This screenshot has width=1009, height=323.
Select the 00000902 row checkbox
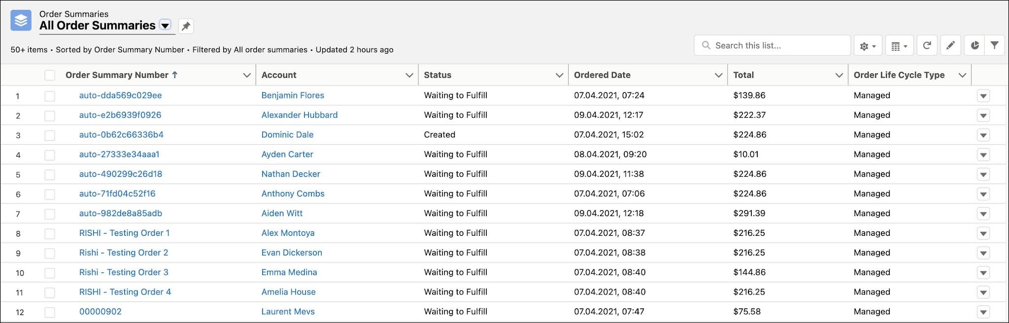[x=50, y=312]
